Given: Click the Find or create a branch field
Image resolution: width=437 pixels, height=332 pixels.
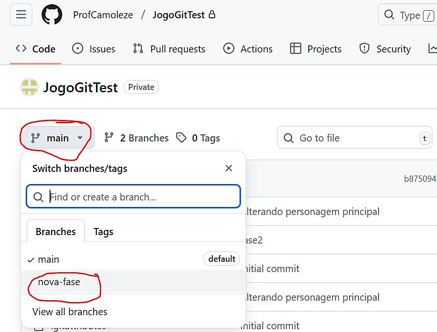Looking at the screenshot, I should (140, 197).
